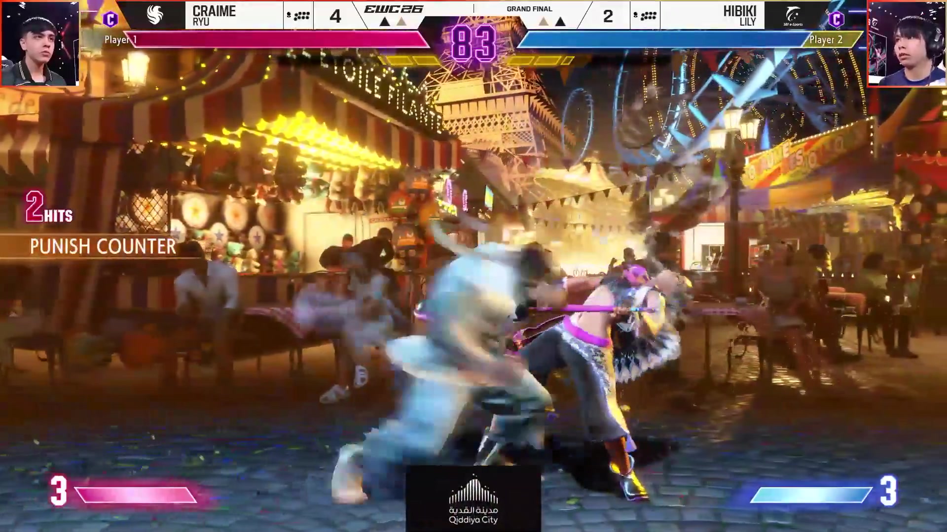Click Player 2's blue health bar

pos(664,39)
